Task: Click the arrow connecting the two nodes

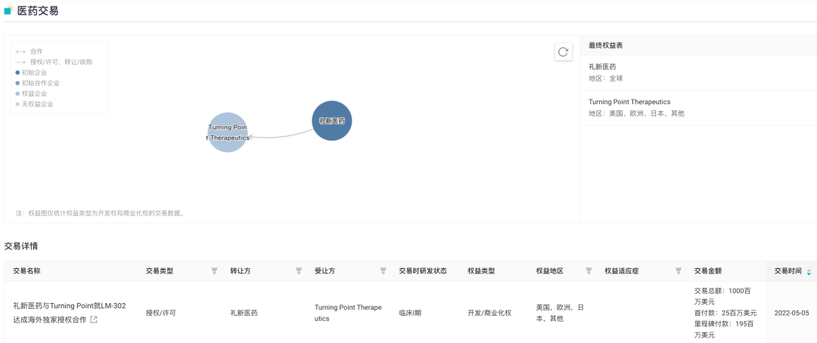Action: (x=281, y=136)
